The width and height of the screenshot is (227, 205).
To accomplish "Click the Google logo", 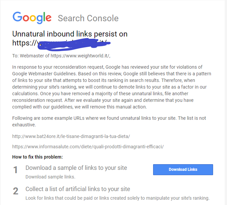I will (x=32, y=18).
